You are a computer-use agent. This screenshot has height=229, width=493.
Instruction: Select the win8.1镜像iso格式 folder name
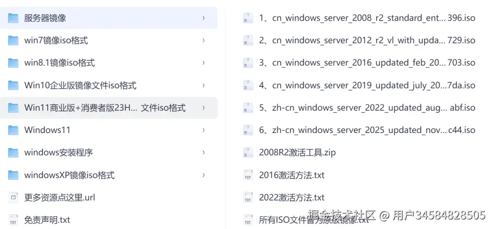(x=59, y=63)
